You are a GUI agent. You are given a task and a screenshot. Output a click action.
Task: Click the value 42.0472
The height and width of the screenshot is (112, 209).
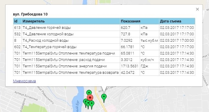pos(127,73)
